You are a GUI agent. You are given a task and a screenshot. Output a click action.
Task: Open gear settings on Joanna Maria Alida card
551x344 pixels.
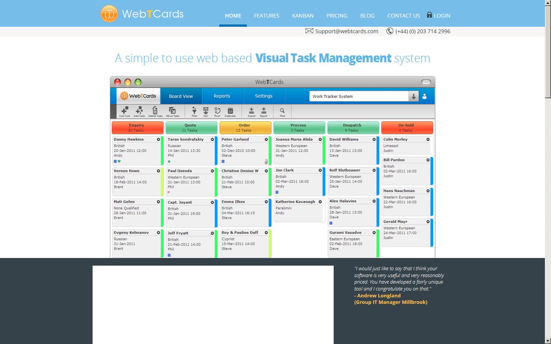(x=320, y=140)
